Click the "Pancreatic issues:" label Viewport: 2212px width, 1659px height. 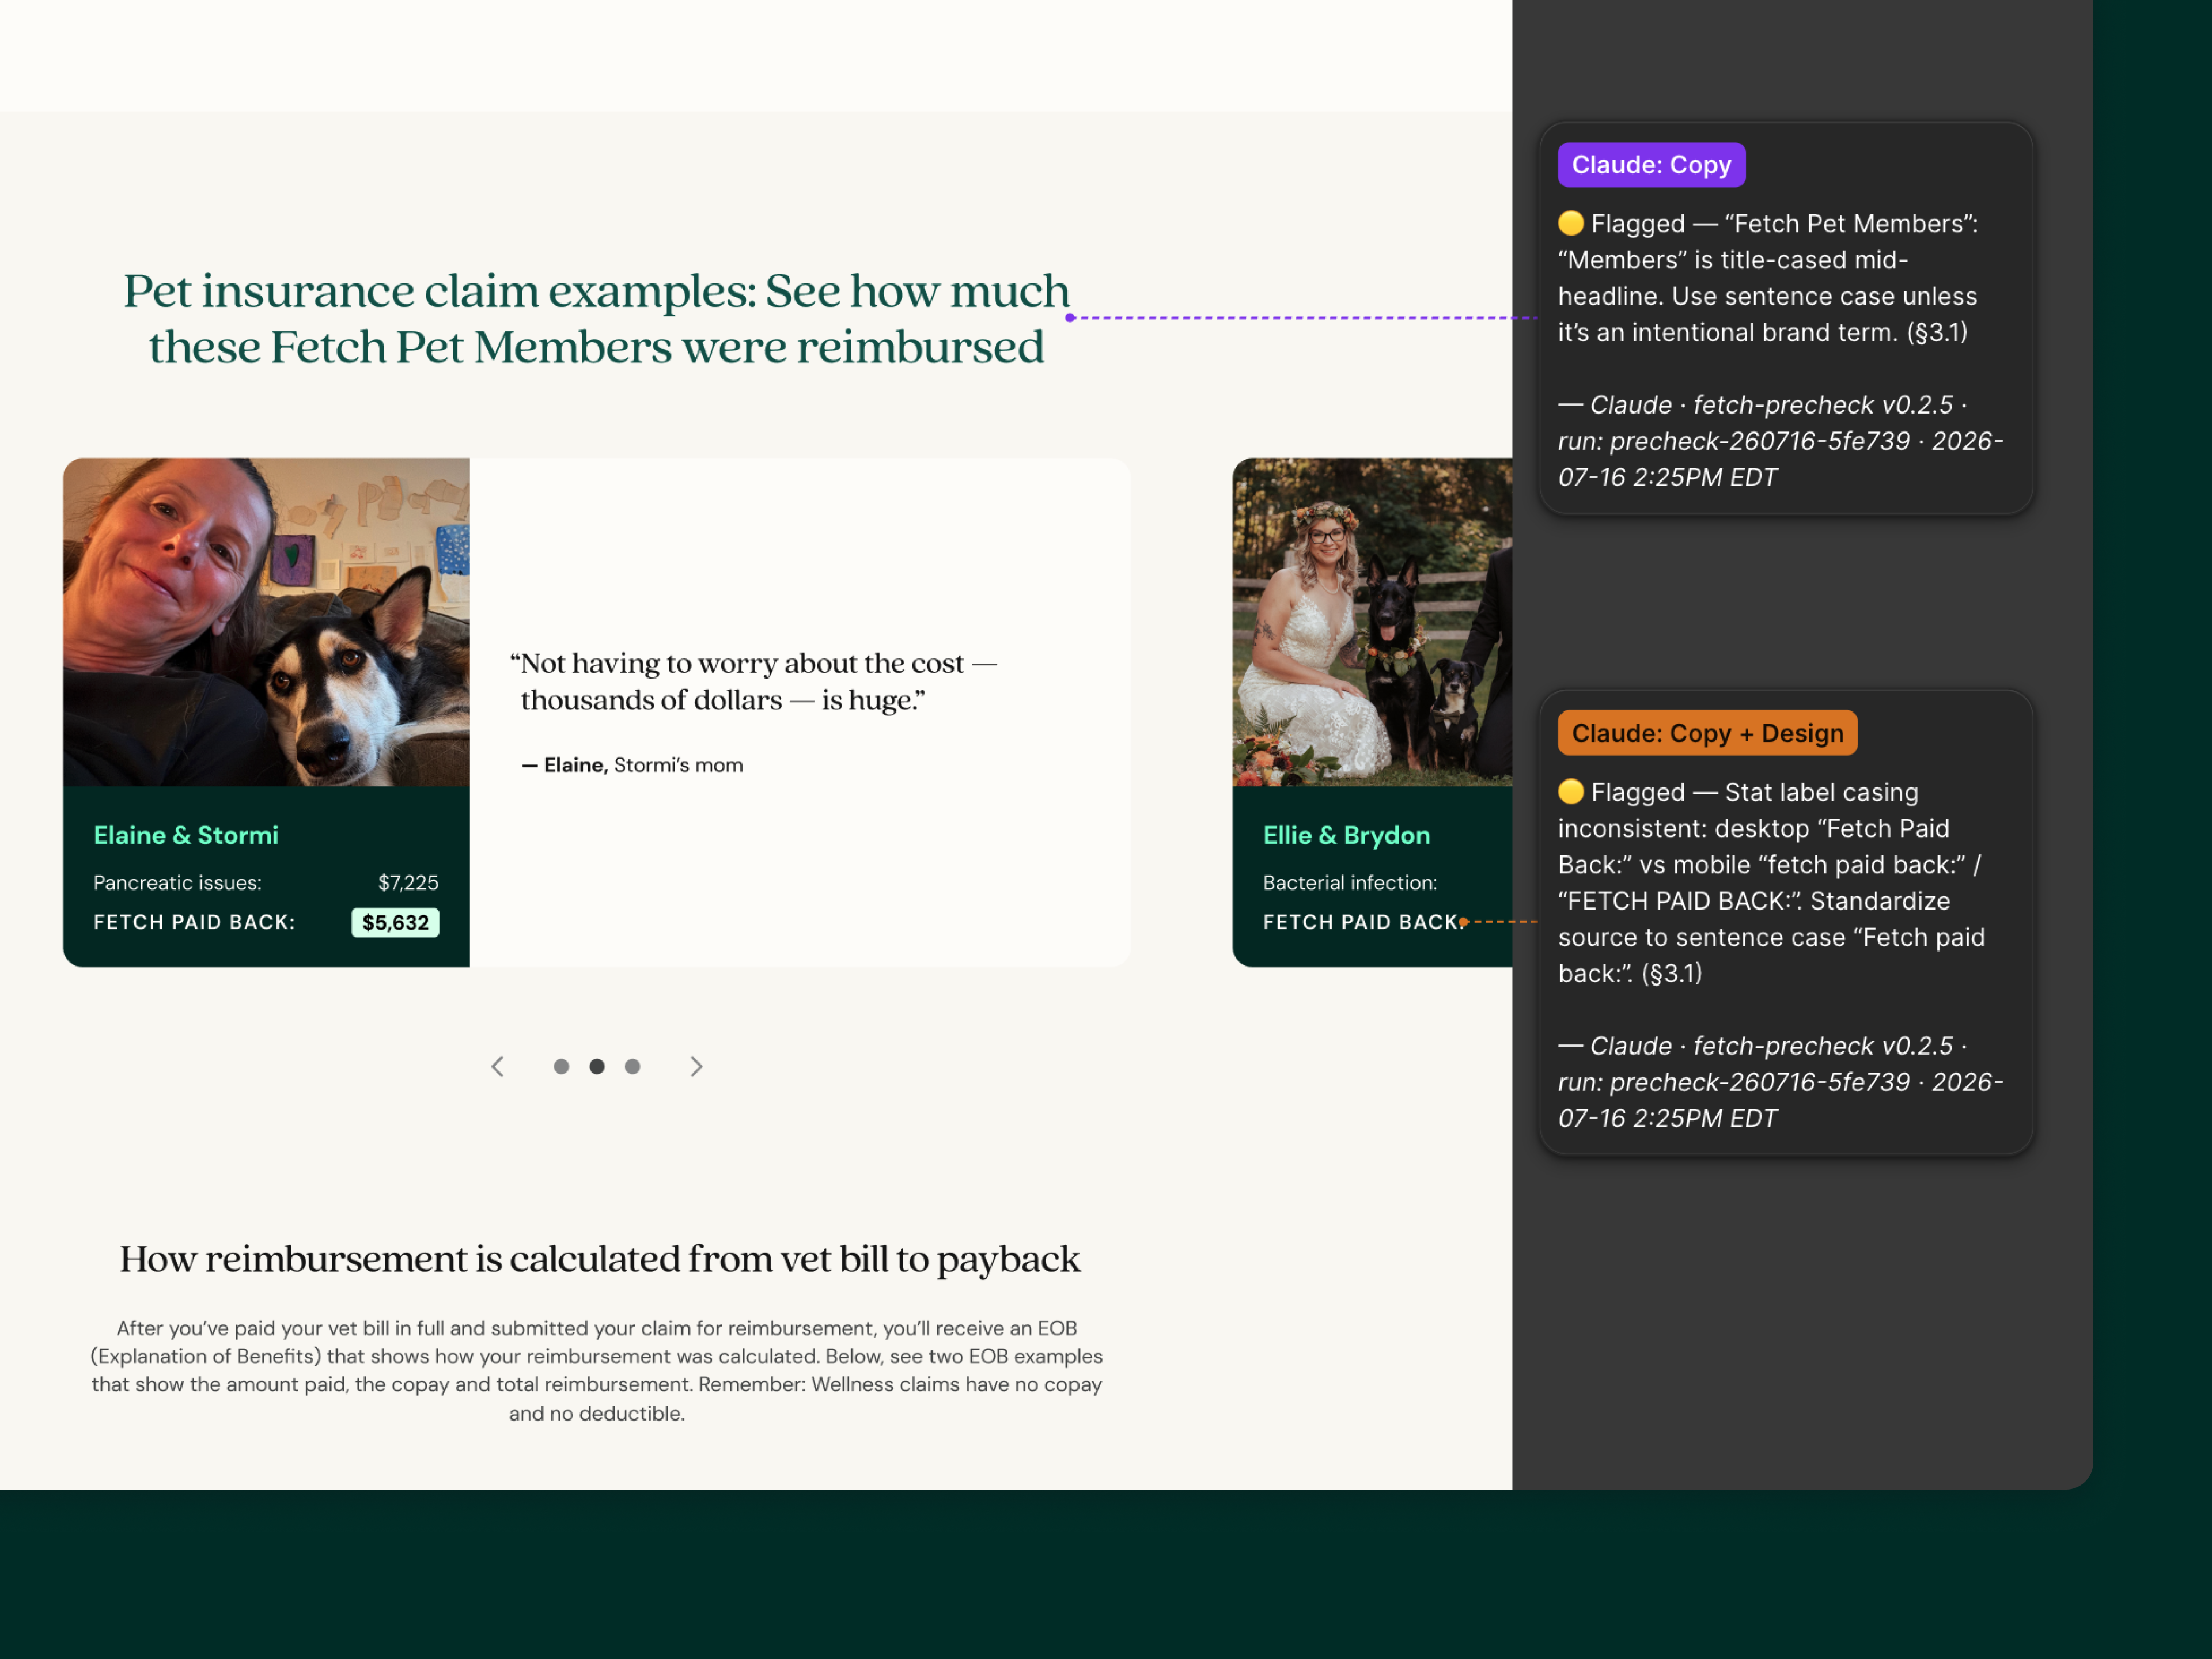click(178, 883)
